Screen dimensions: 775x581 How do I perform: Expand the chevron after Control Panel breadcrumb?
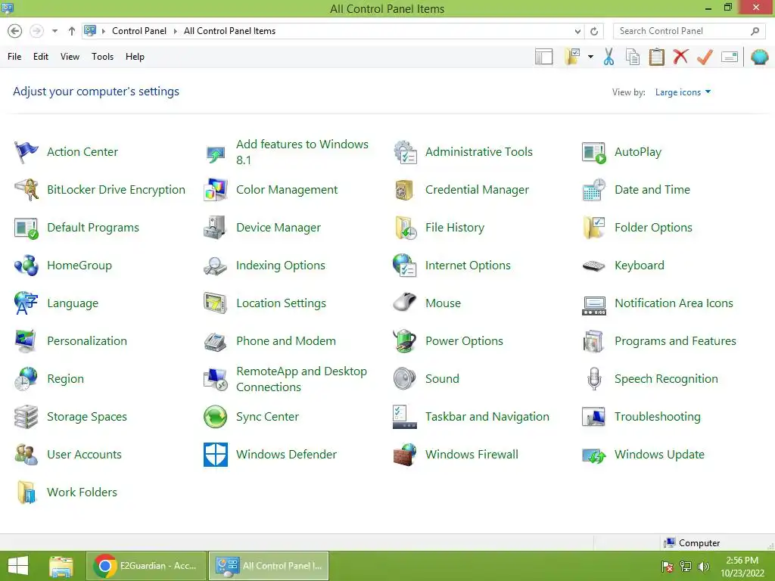pos(175,31)
